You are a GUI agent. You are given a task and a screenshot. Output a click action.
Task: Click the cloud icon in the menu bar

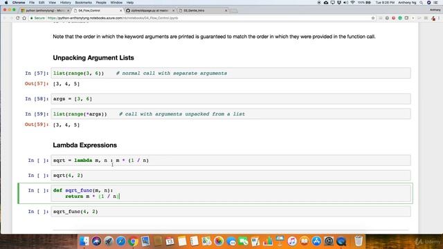tap(326, 3)
